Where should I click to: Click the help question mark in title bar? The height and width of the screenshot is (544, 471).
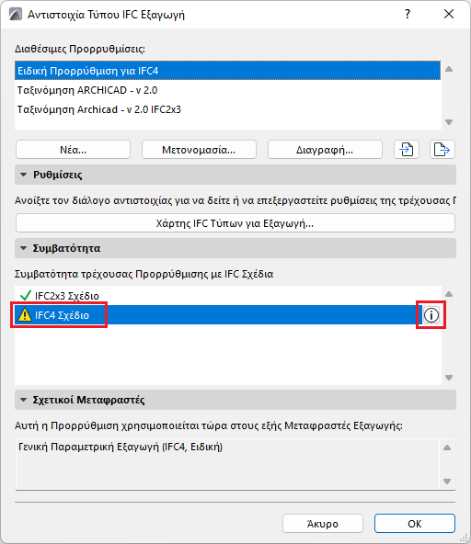pyautogui.click(x=408, y=14)
